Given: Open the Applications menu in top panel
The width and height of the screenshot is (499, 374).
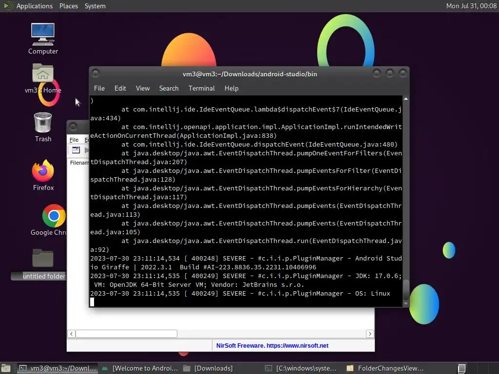Looking at the screenshot, I should coord(35,6).
